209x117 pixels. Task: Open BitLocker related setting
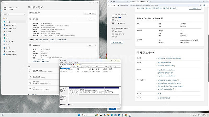pos(44,88)
